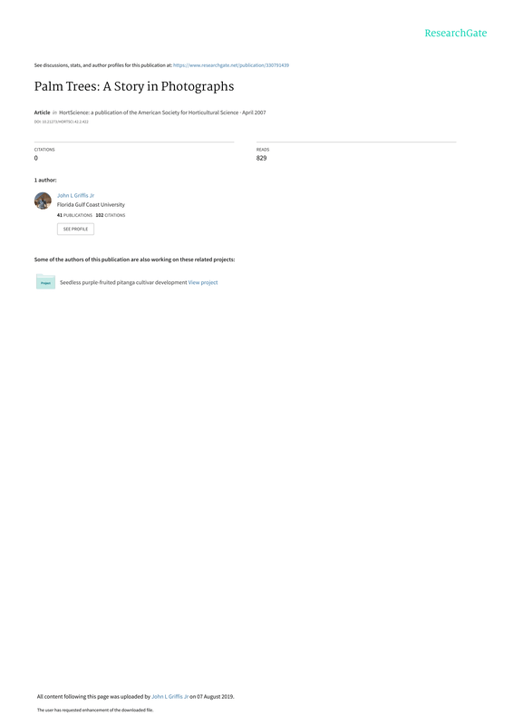Click the 102 Citations count

110,215
